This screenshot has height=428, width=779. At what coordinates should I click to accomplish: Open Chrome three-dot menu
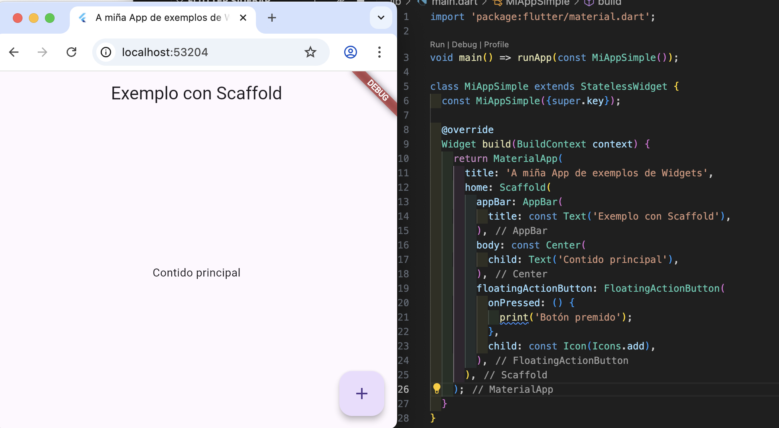tap(379, 52)
